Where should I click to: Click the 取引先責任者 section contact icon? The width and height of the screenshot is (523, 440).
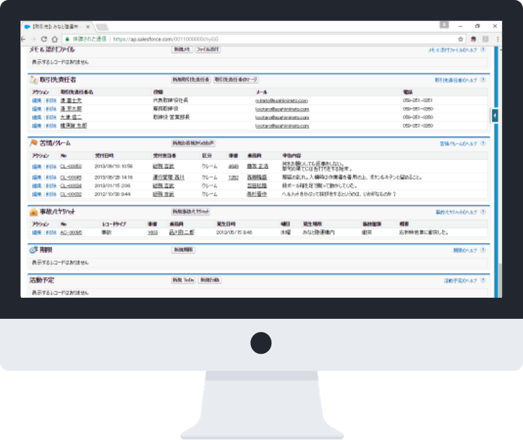tap(34, 80)
